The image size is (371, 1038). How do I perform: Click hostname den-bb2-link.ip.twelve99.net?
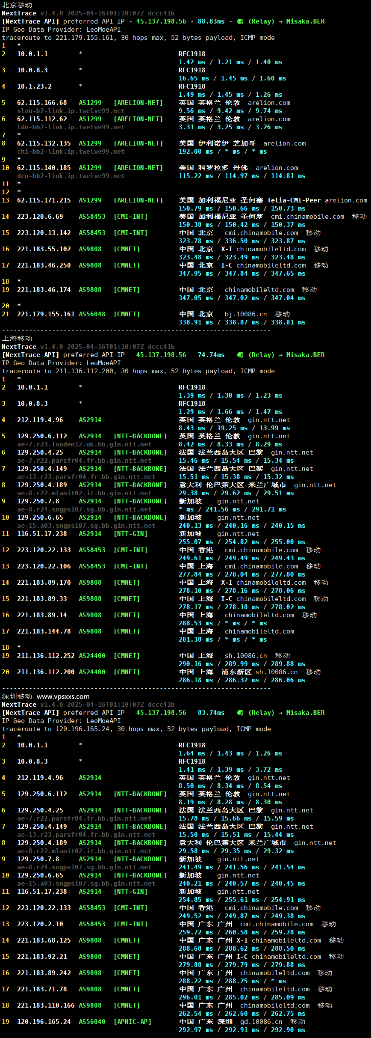click(71, 176)
